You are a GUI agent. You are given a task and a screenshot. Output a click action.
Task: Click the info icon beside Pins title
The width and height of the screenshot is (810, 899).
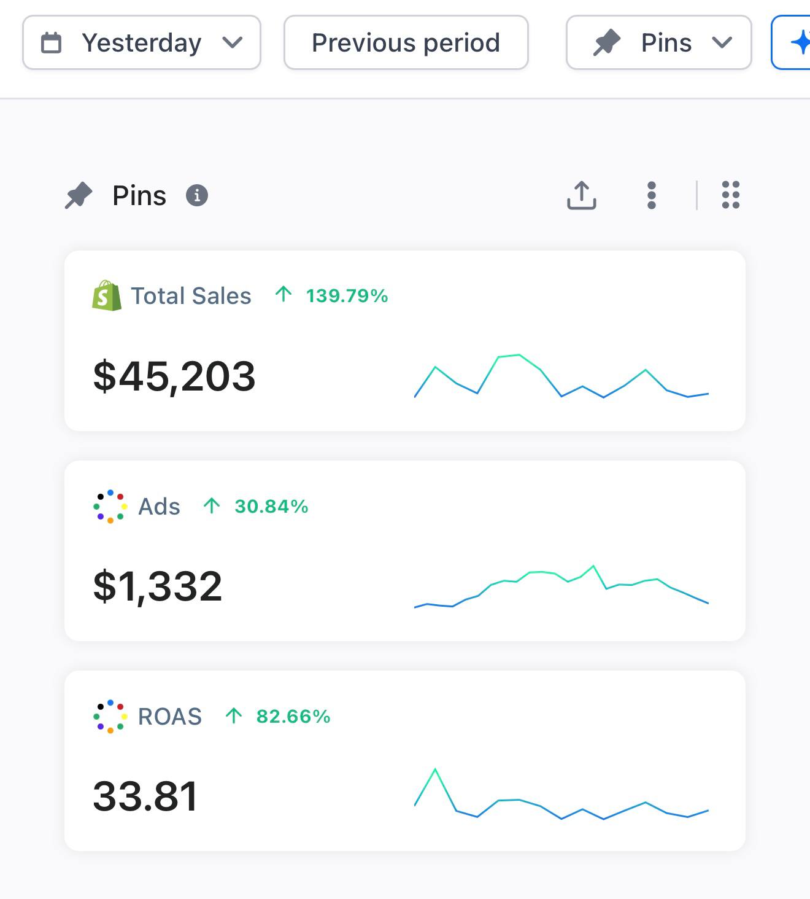click(x=197, y=195)
